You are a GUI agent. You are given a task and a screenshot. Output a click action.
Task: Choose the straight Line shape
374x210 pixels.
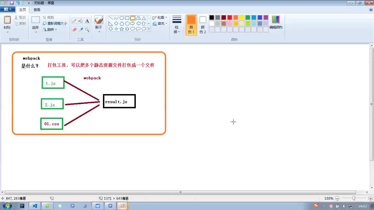tap(111, 18)
